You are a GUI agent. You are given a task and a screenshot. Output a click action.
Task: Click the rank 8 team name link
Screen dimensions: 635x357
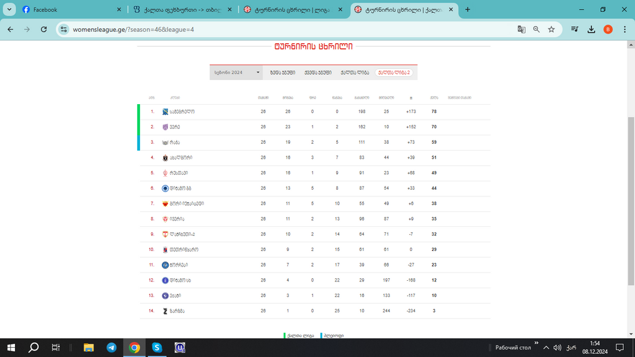(x=177, y=219)
